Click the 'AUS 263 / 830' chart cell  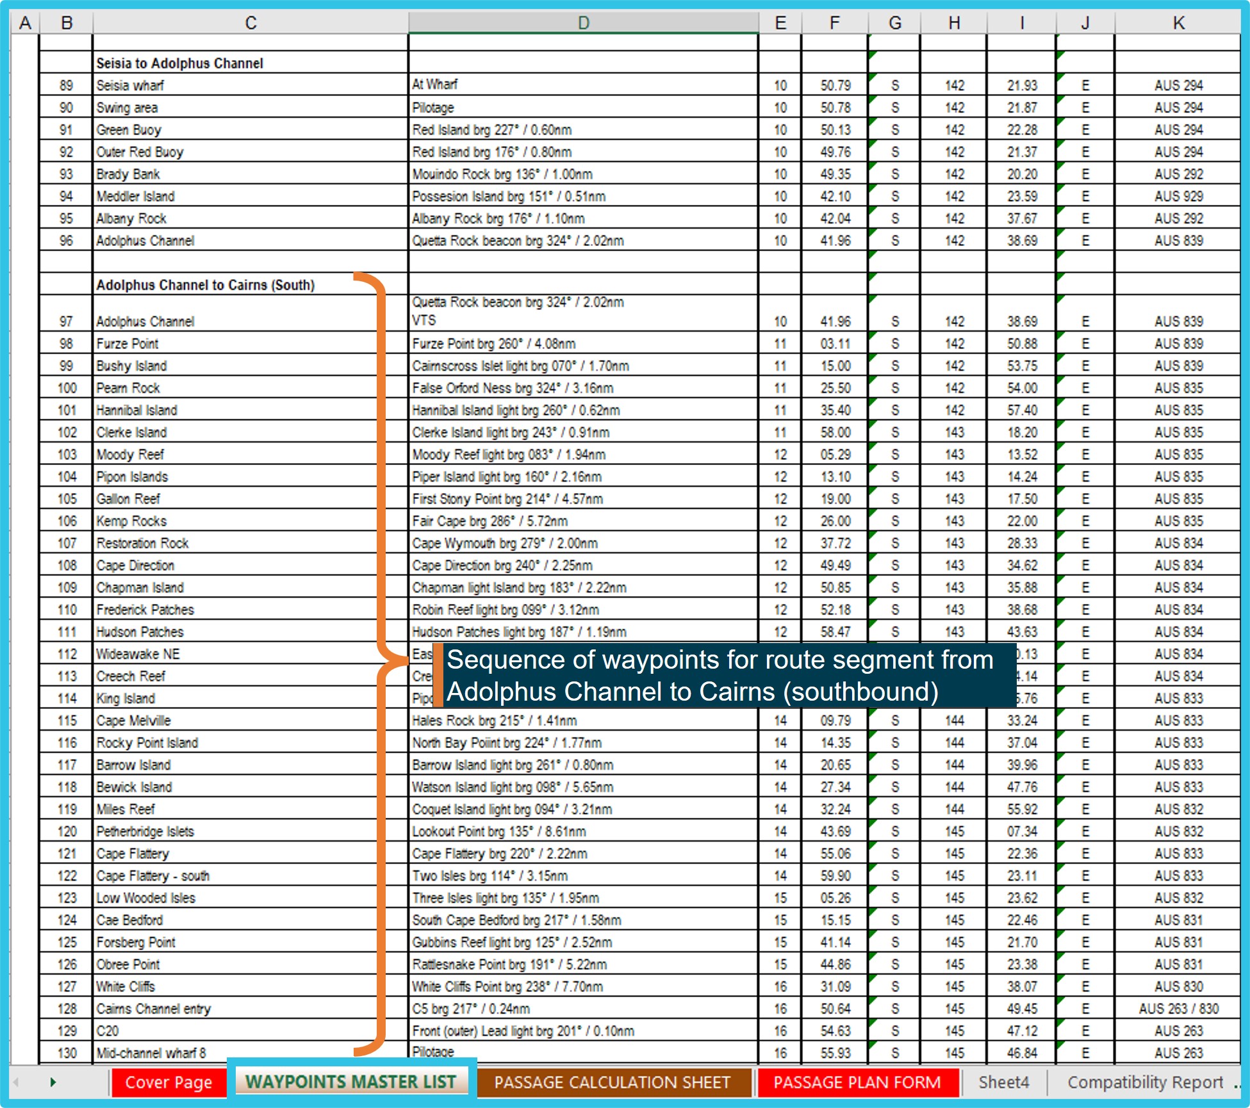[x=1178, y=1009]
